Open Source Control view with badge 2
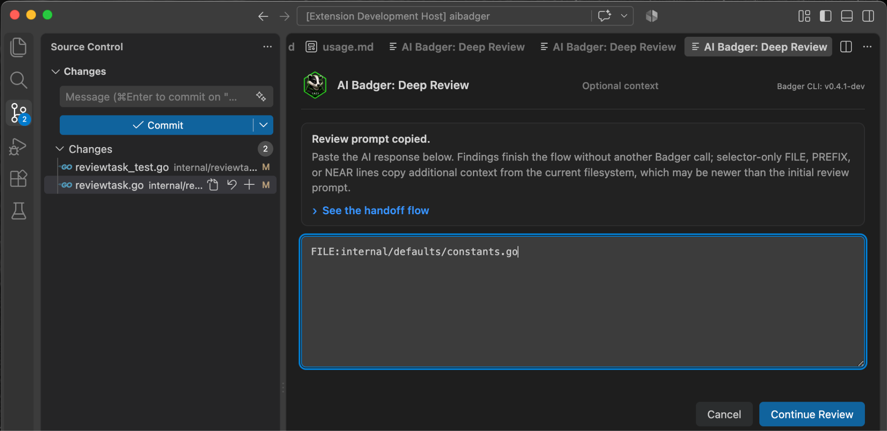Screen dimensions: 887x431 [x=19, y=113]
